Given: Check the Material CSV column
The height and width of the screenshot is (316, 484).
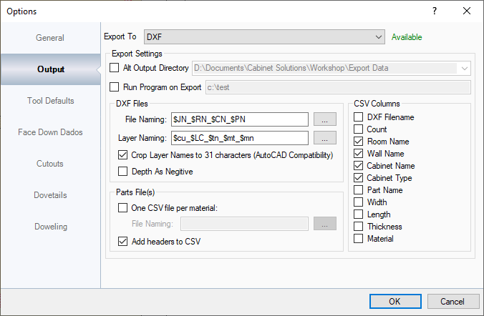Looking at the screenshot, I should pyautogui.click(x=359, y=239).
